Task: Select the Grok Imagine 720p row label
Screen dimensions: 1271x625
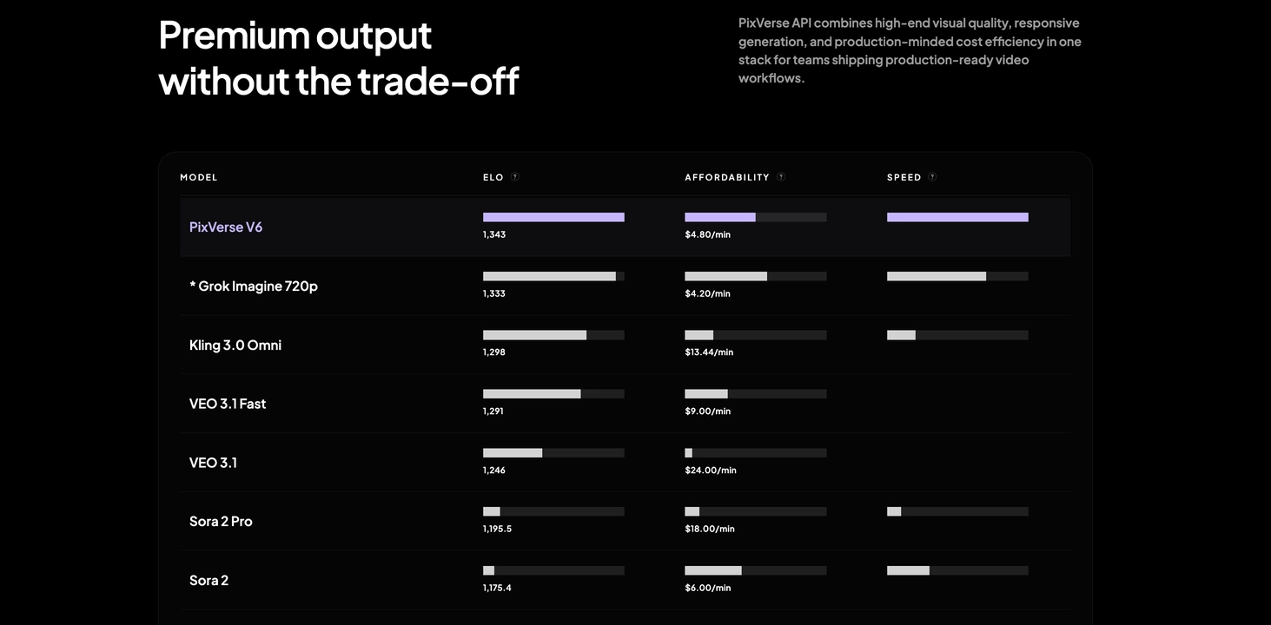Action: coord(254,286)
